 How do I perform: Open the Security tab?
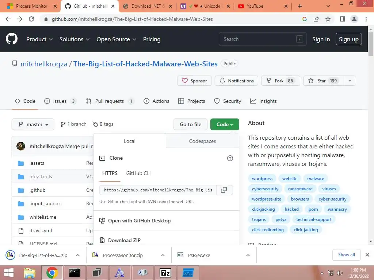pyautogui.click(x=228, y=101)
